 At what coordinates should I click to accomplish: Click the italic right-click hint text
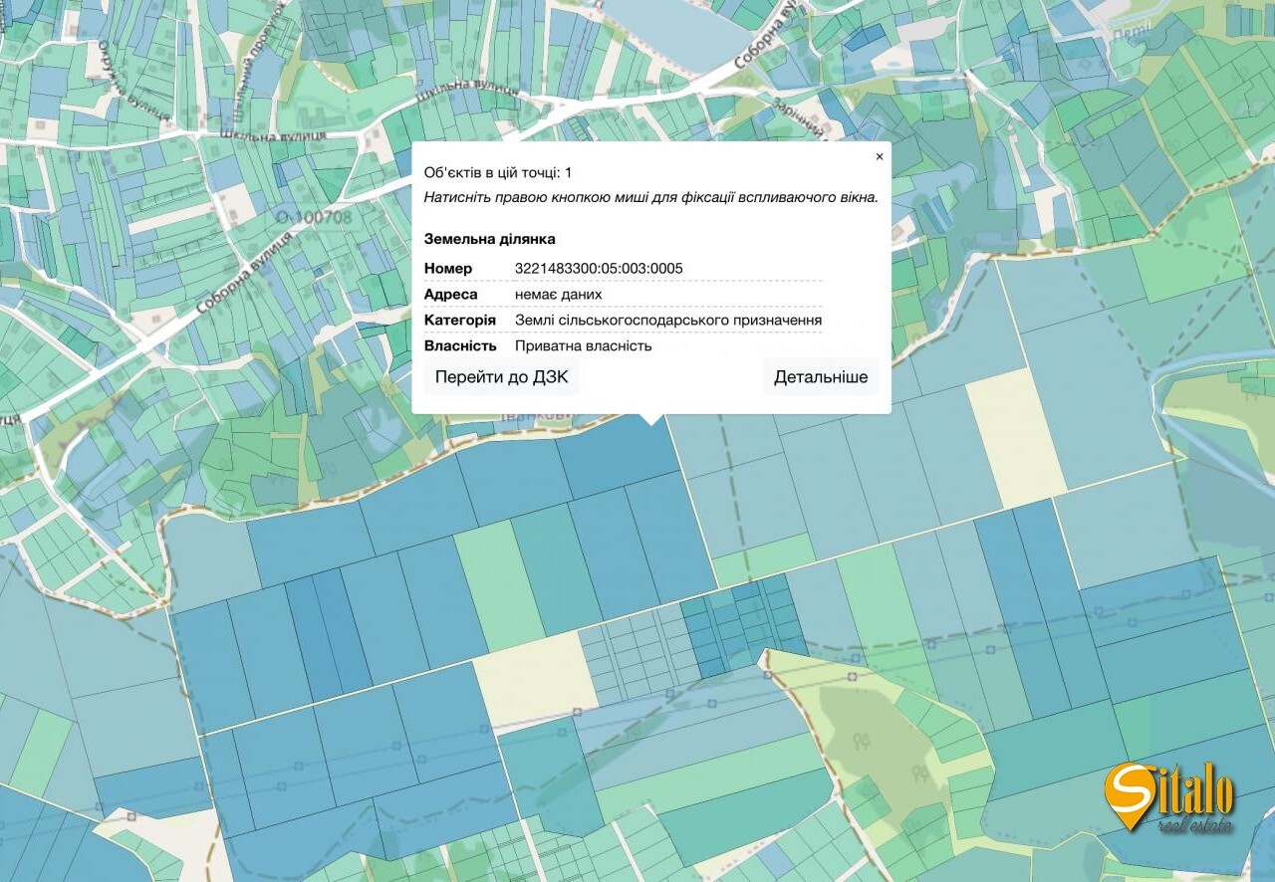650,197
